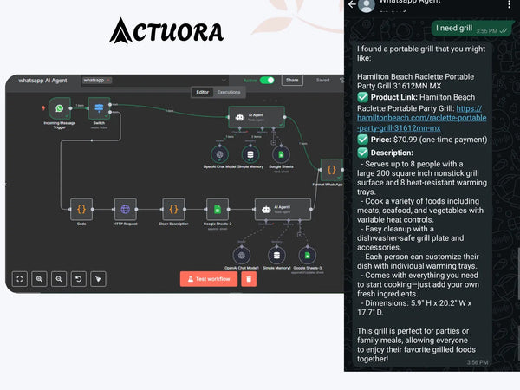
Task: Click the tidy-up pointer canvas button
Action: [x=98, y=279]
